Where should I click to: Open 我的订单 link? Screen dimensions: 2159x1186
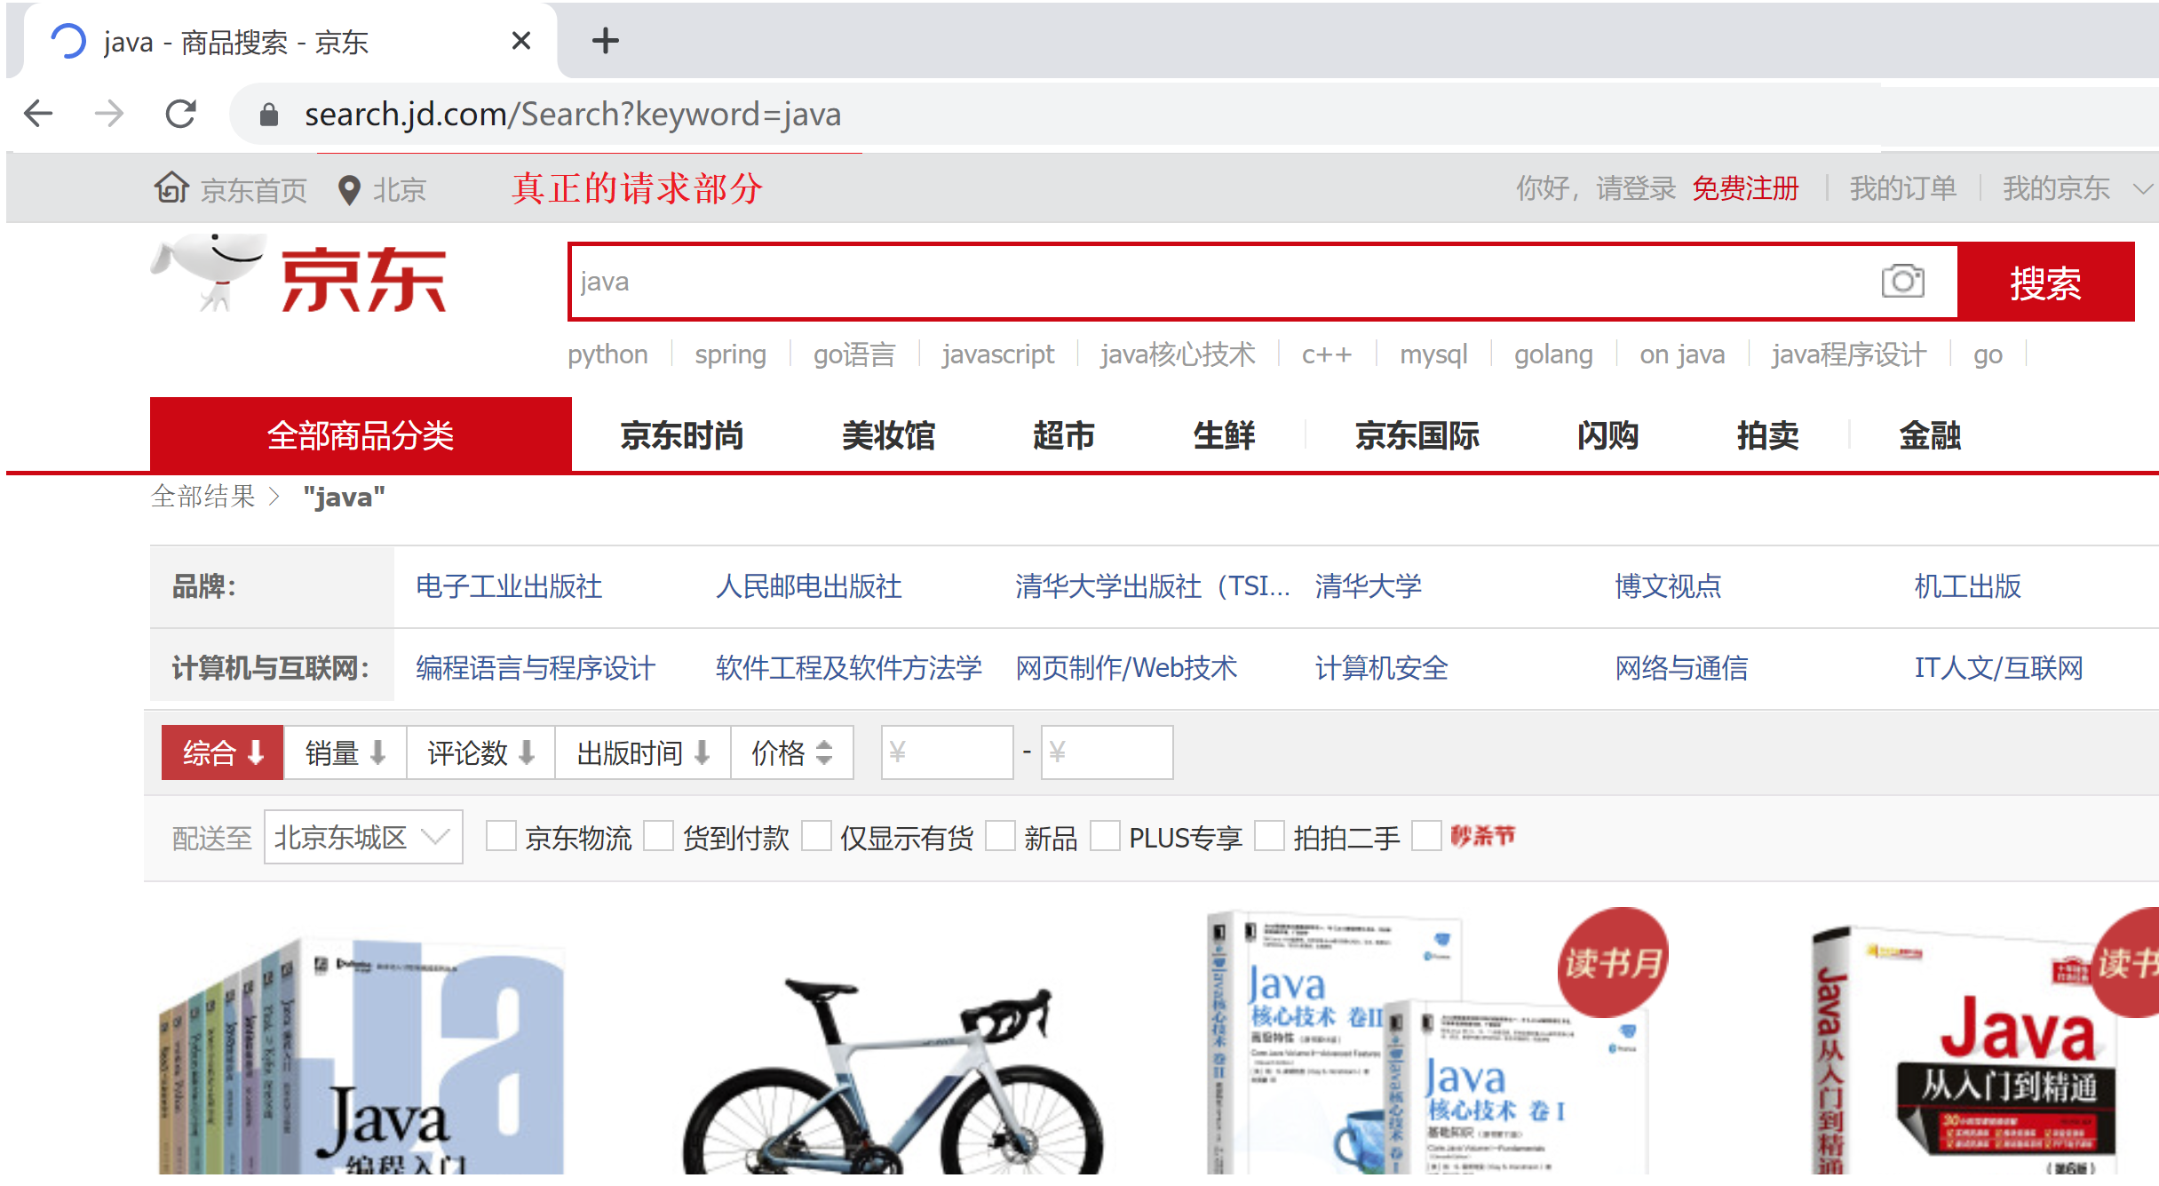[1902, 188]
